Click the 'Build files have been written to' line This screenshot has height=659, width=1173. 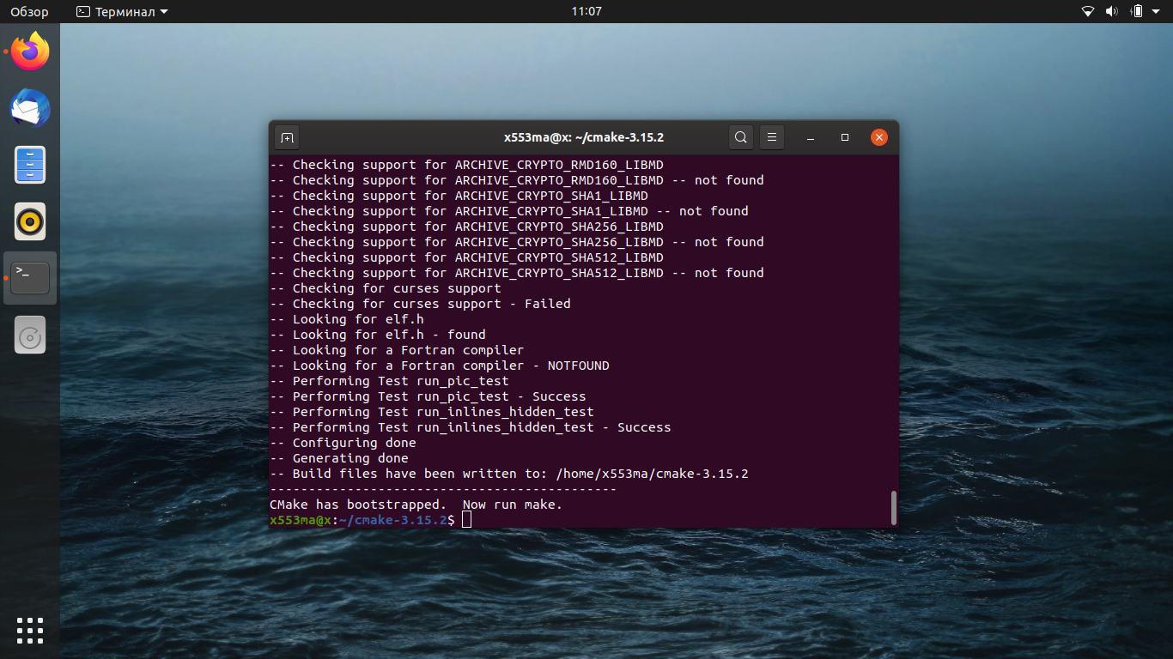pos(509,474)
